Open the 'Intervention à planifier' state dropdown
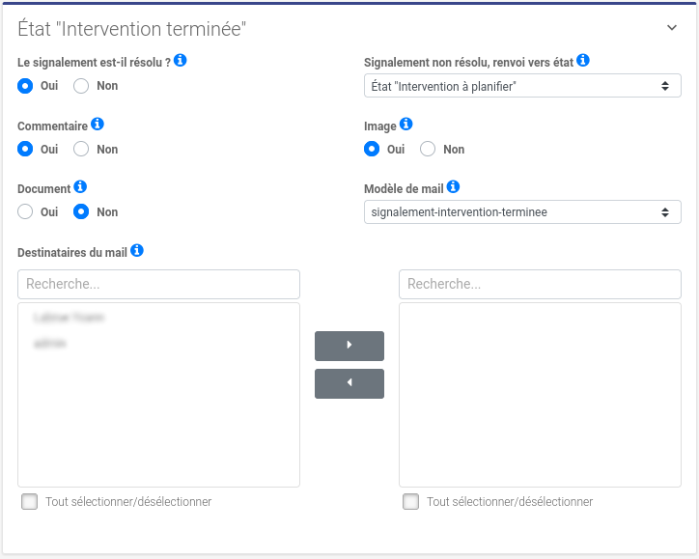This screenshot has height=559, width=699. click(x=522, y=86)
